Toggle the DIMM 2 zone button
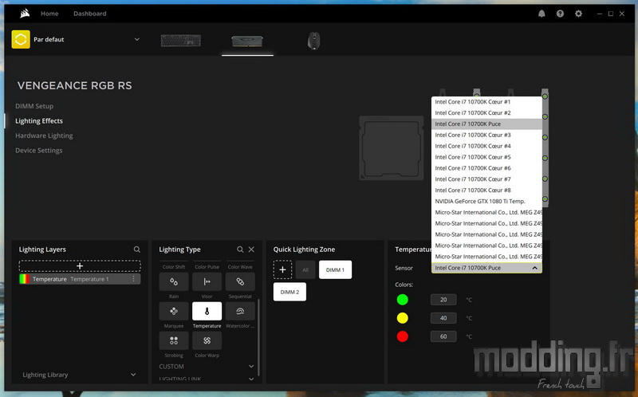This screenshot has height=397, width=638. (289, 292)
